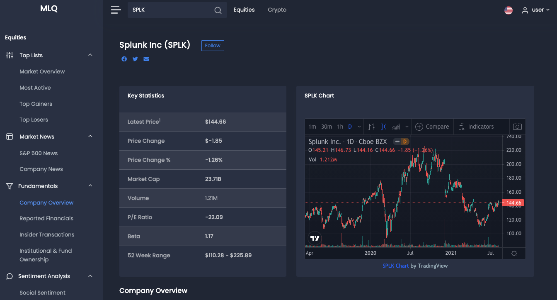Set chart interval to D

[x=350, y=127]
